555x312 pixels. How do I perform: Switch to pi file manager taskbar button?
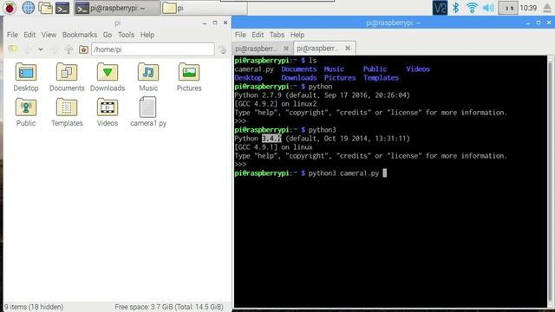tap(204, 8)
